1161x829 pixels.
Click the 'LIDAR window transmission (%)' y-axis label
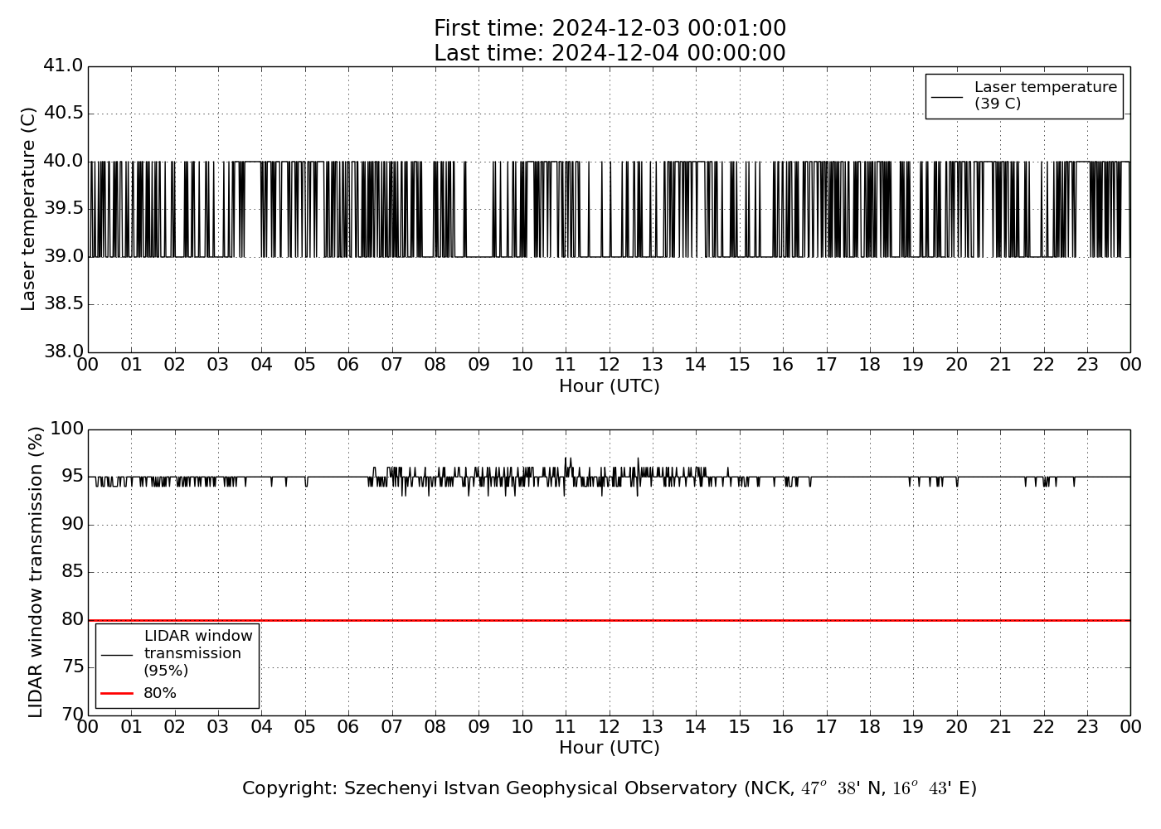tap(36, 572)
